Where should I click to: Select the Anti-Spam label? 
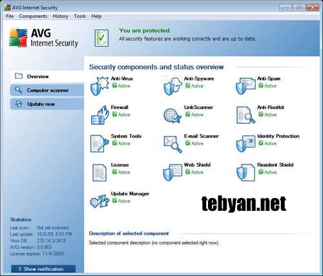[269, 79]
